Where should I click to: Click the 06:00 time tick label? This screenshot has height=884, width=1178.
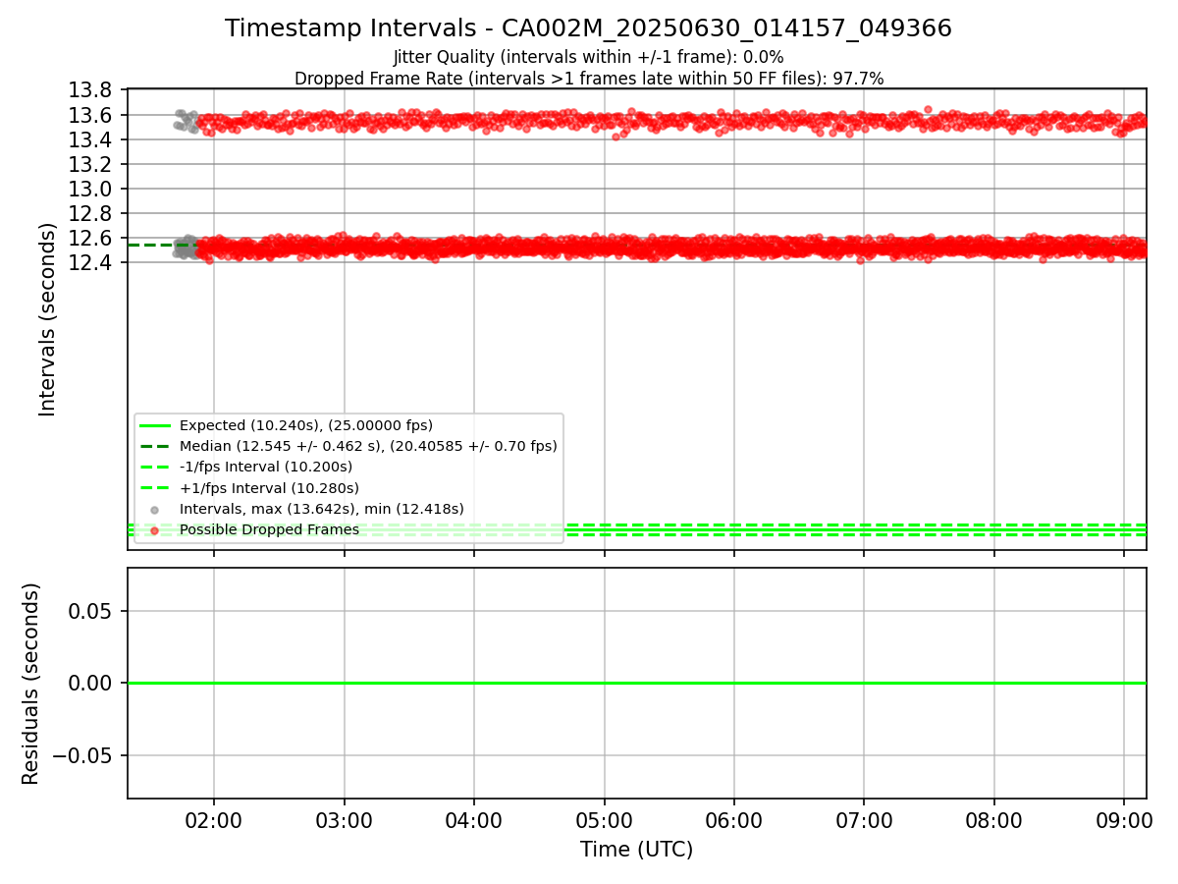[734, 820]
